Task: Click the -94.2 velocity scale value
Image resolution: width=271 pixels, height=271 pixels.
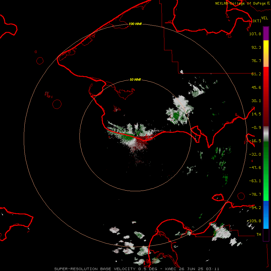Action: (x=255, y=208)
